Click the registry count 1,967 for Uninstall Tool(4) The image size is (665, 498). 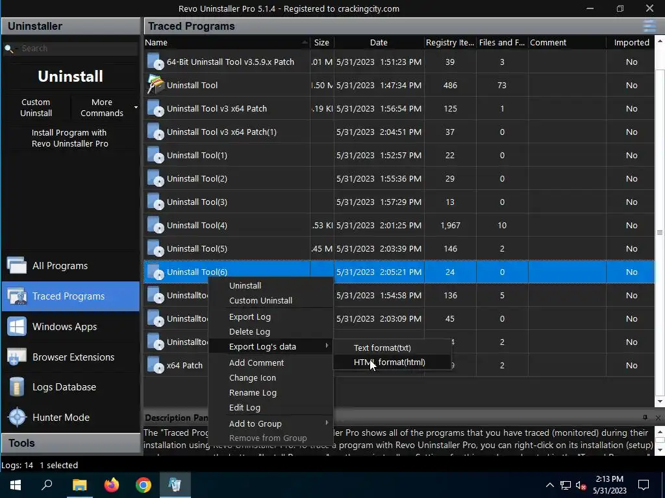[450, 225]
